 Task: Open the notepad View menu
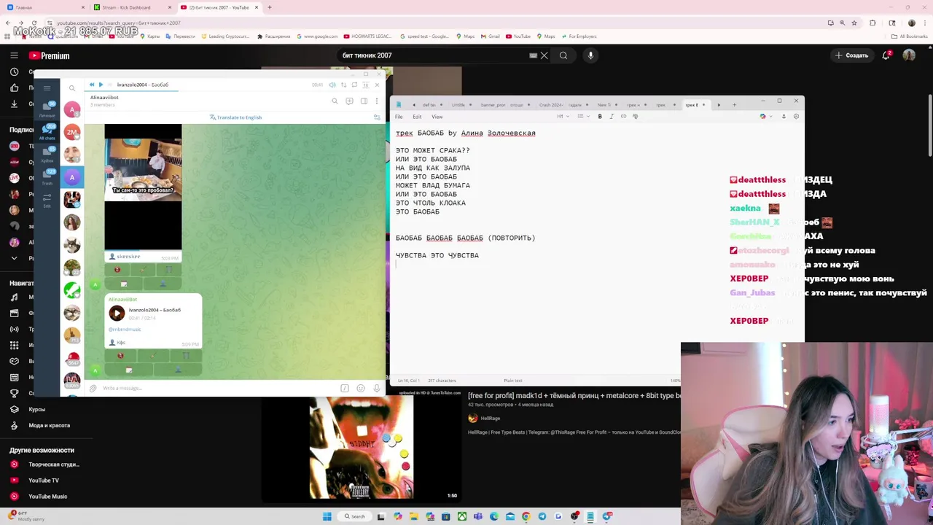click(x=437, y=117)
